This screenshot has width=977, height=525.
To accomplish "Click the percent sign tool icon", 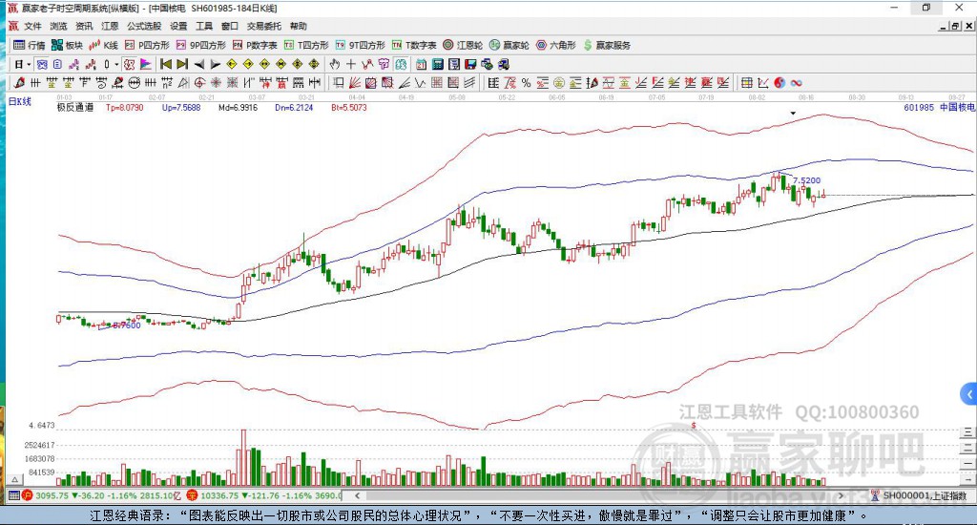I will (x=526, y=82).
